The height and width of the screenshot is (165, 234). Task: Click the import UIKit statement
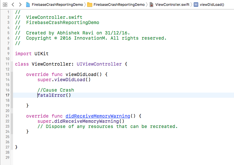click(x=32, y=54)
